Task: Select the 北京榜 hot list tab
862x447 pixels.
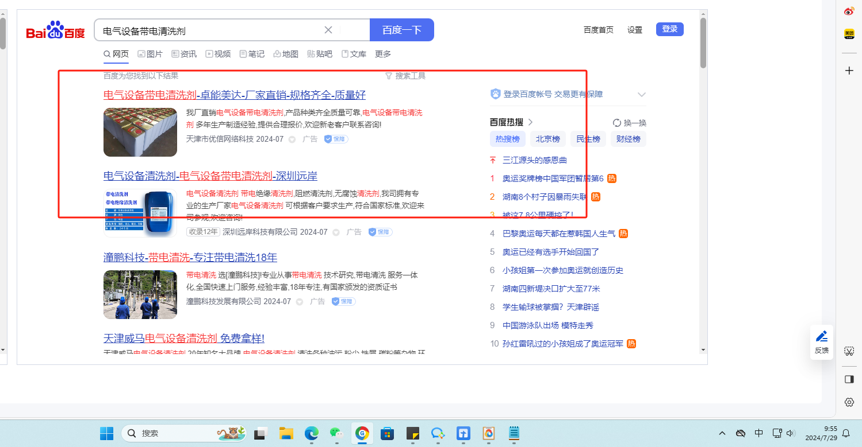Action: tap(547, 139)
